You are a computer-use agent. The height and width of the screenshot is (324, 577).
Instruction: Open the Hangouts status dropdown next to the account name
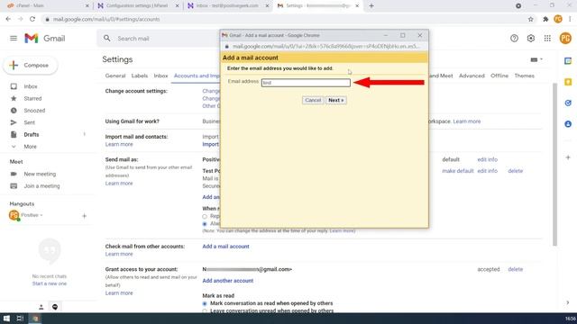pyautogui.click(x=41, y=215)
